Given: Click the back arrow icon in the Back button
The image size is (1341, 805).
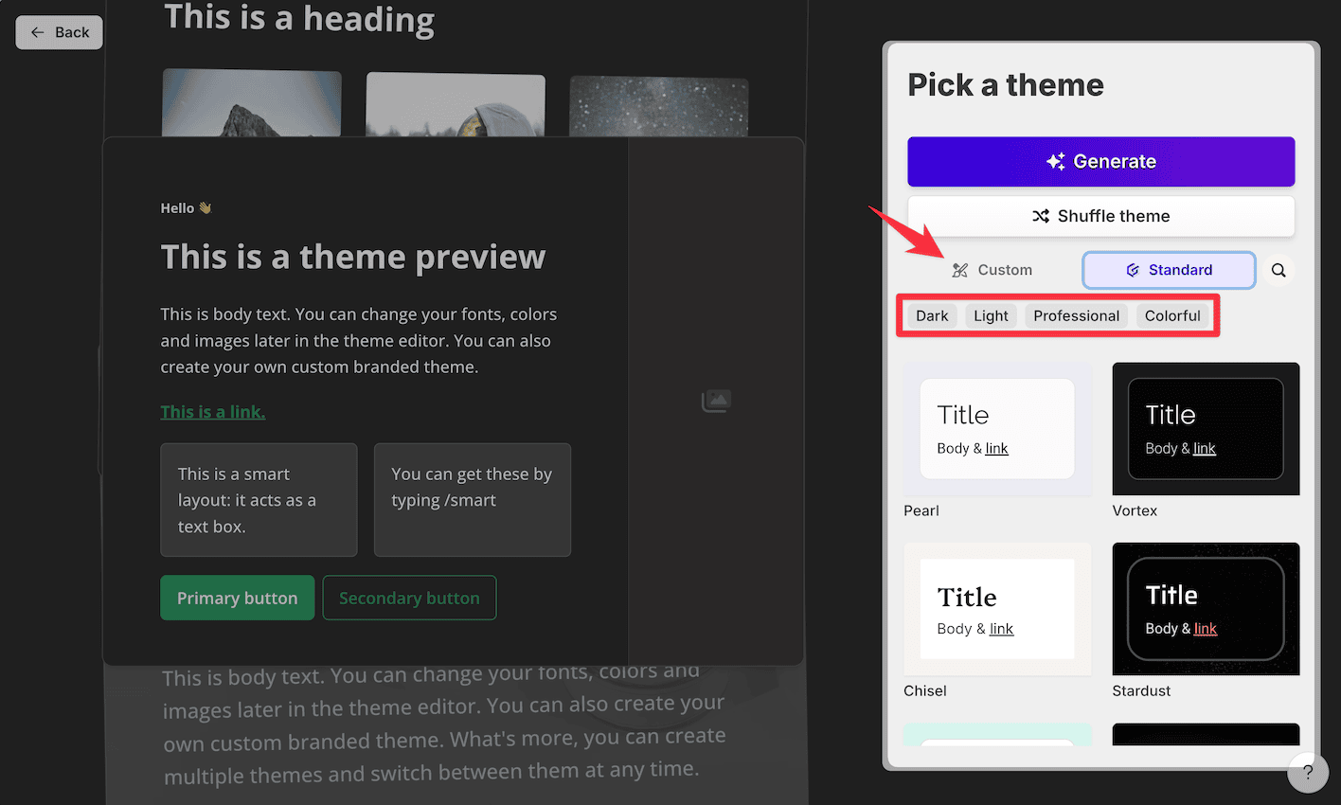Looking at the screenshot, I should click(x=36, y=31).
